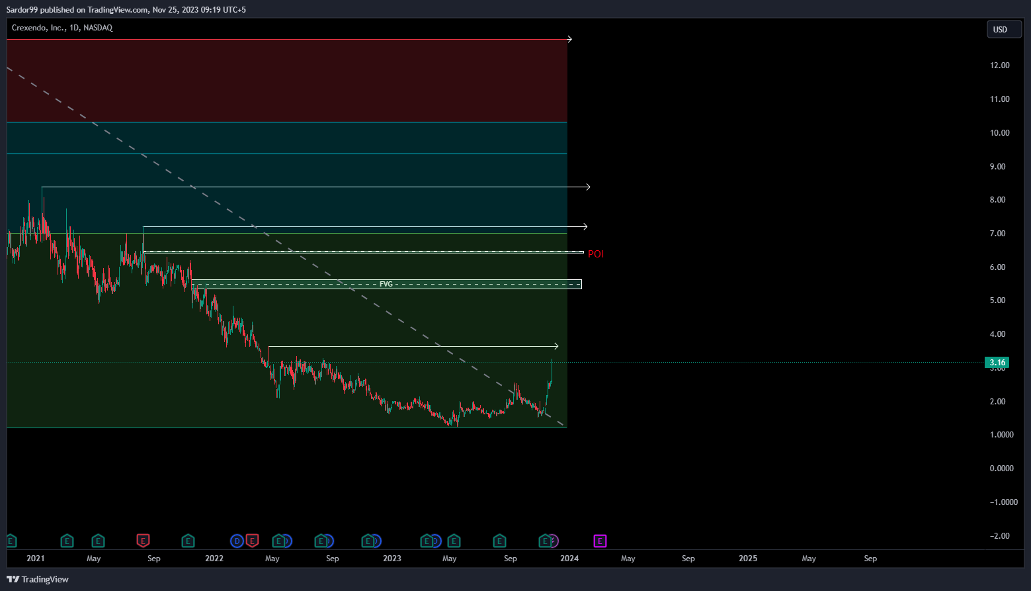Click the Crexendo, Inc., 1D, NASDAQ title
The image size is (1031, 591).
62,28
